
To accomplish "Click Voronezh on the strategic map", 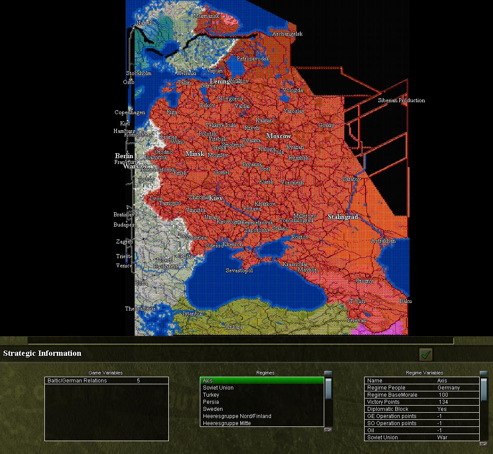I will click(292, 182).
